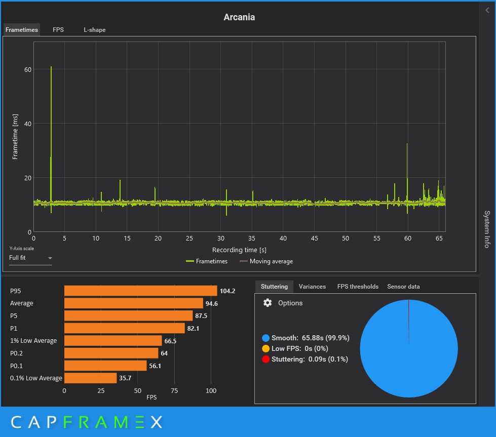This screenshot has height=437, width=496.
Task: Click the 66.5 value label
Action: click(x=171, y=341)
